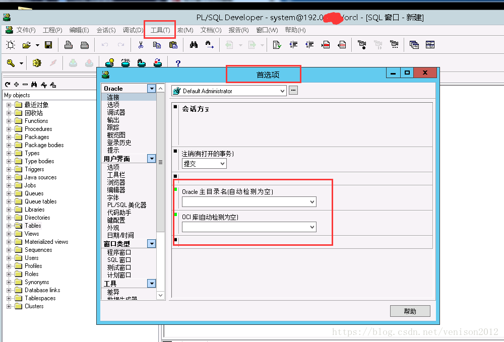Open the 帮助(H) menu
504x342 pixels.
(295, 30)
